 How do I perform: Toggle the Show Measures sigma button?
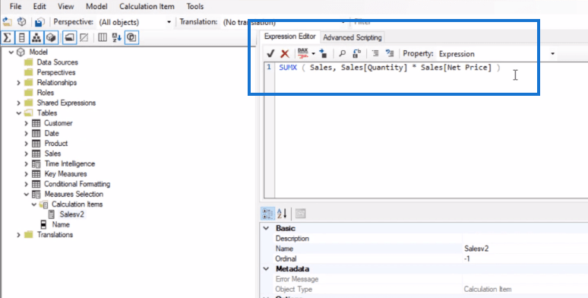pyautogui.click(x=7, y=37)
